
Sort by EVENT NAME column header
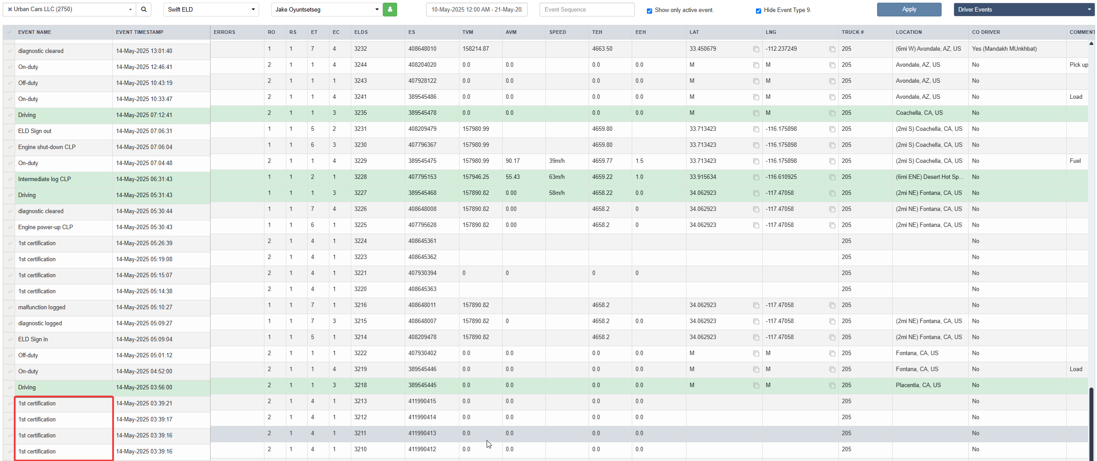pyautogui.click(x=35, y=32)
